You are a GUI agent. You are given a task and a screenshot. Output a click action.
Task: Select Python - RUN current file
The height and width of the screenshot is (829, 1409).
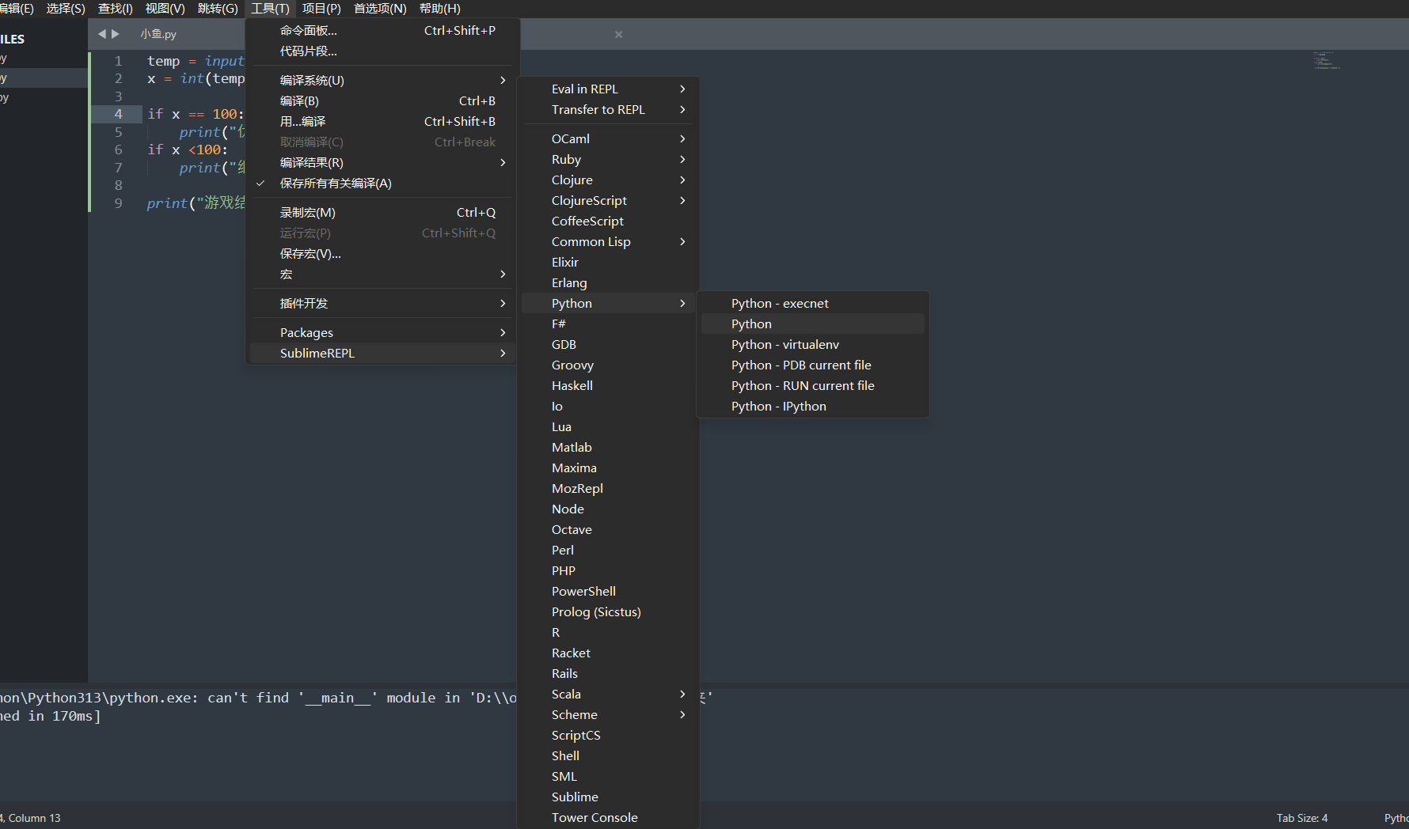click(x=812, y=386)
